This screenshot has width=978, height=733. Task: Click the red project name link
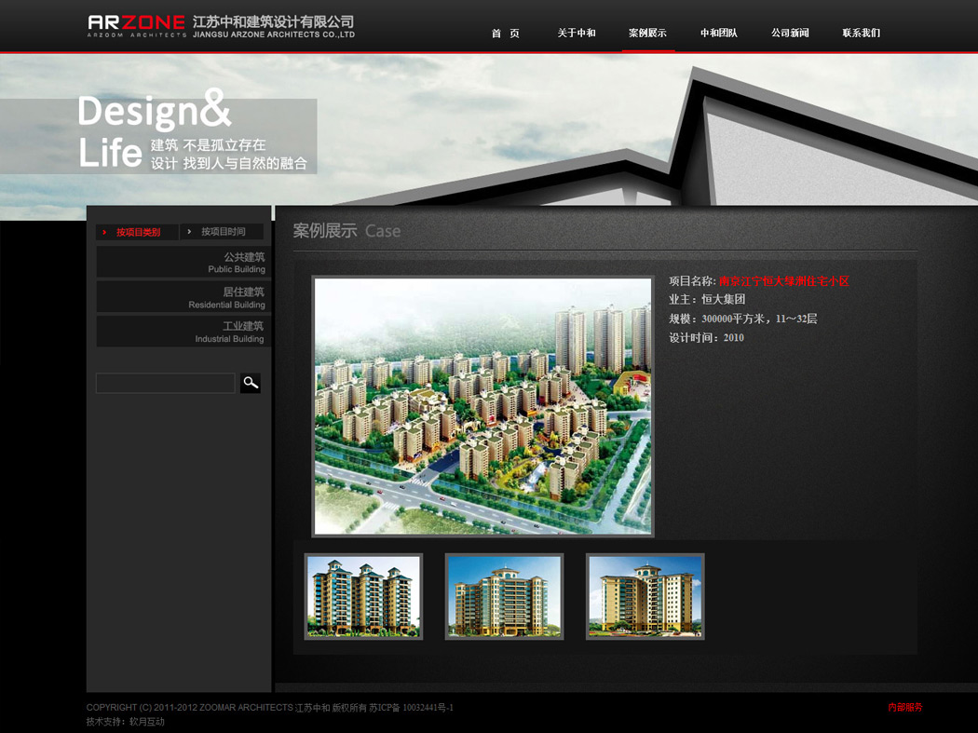pos(783,281)
